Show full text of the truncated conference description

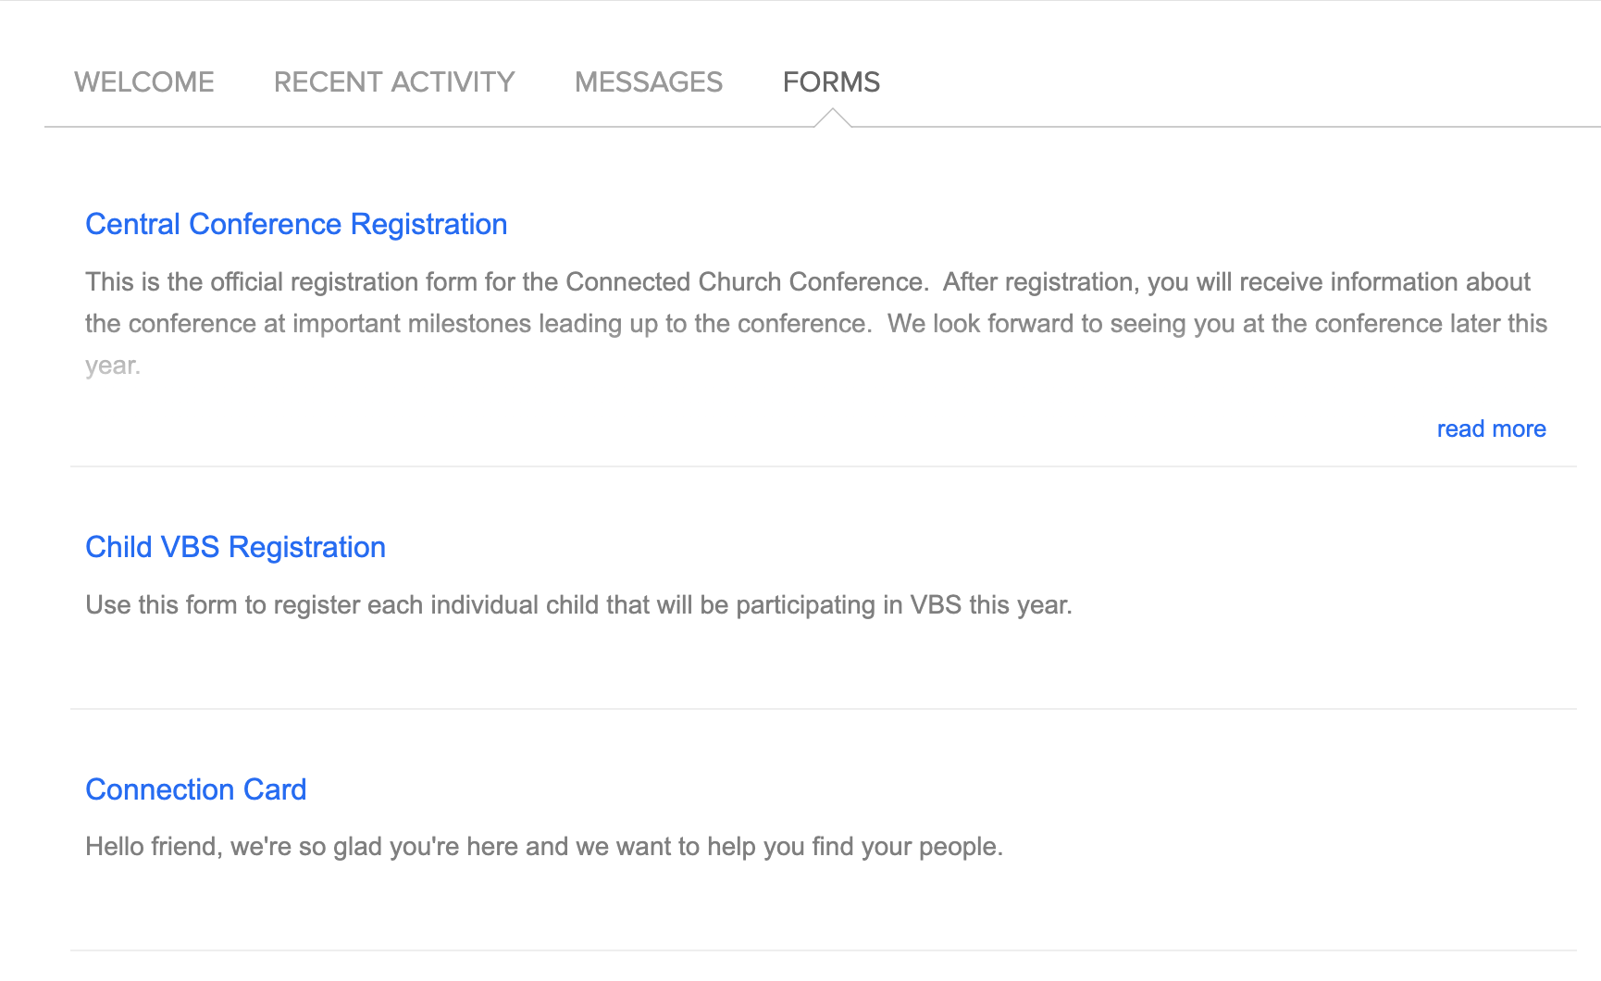[1492, 428]
